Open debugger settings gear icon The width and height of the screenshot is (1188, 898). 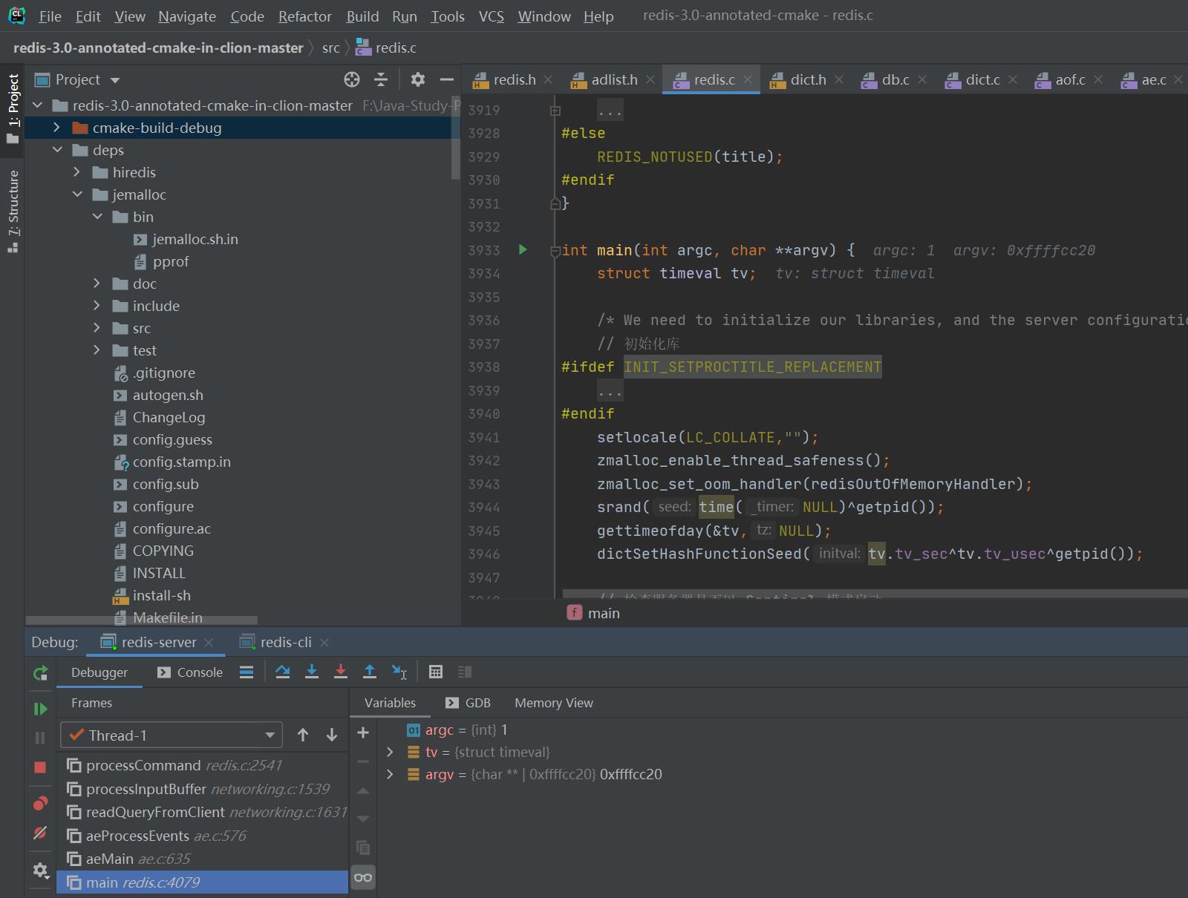pyautogui.click(x=40, y=870)
